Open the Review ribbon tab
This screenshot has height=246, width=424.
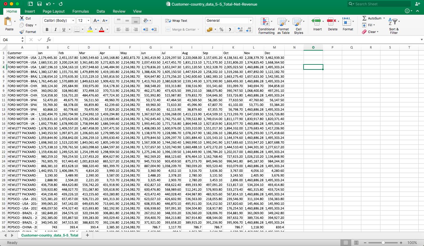tap(119, 11)
